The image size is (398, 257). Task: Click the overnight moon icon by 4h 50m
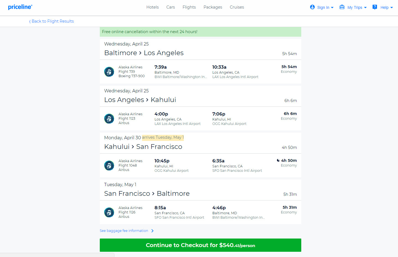coord(278,160)
